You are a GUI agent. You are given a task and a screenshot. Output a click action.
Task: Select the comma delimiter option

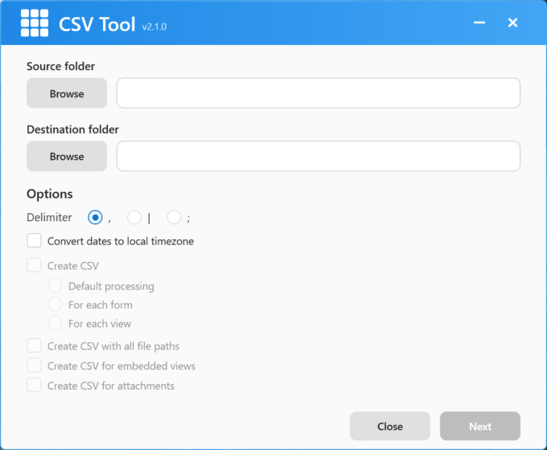[x=95, y=217]
